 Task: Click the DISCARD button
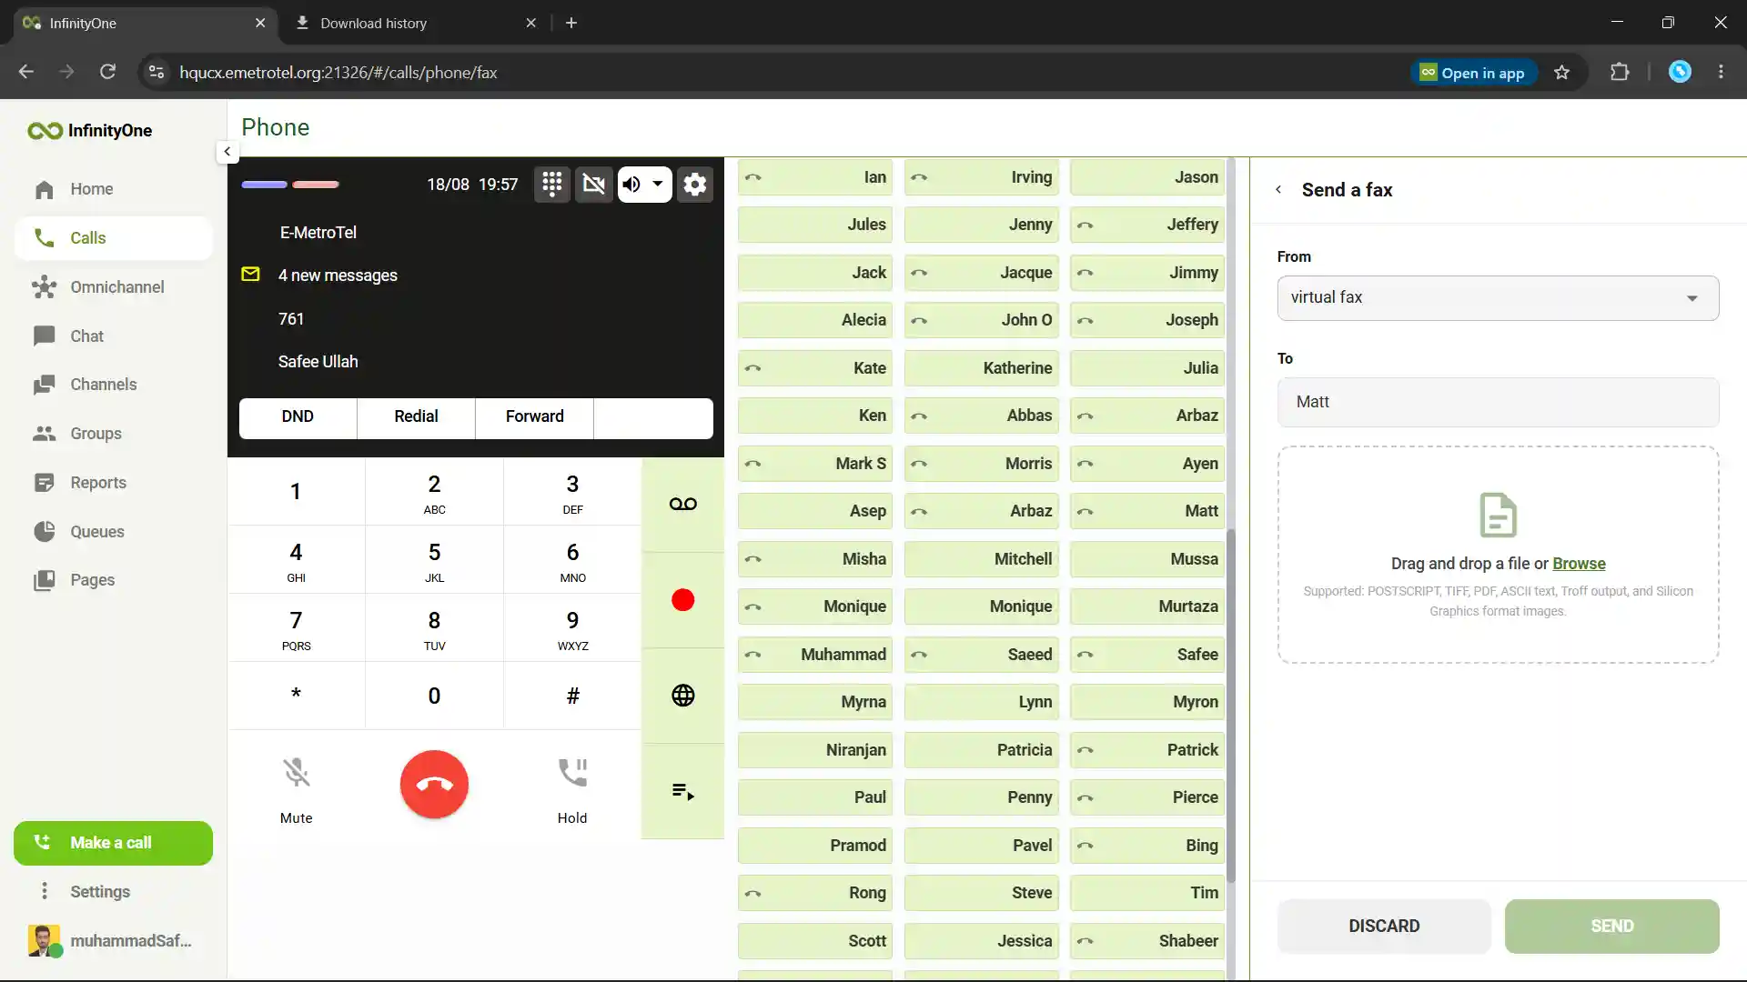(1384, 927)
